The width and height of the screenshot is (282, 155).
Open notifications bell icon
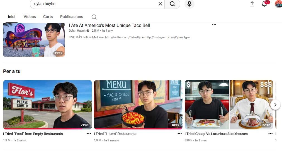(x=264, y=4)
